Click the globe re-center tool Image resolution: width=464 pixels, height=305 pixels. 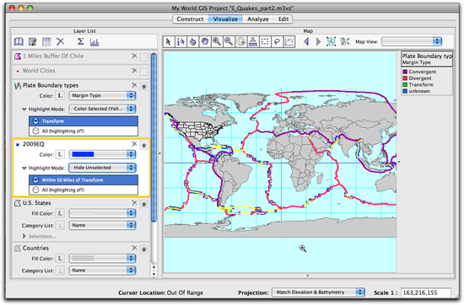241,41
